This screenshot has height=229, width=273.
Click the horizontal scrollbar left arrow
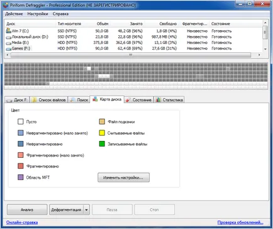8,55
